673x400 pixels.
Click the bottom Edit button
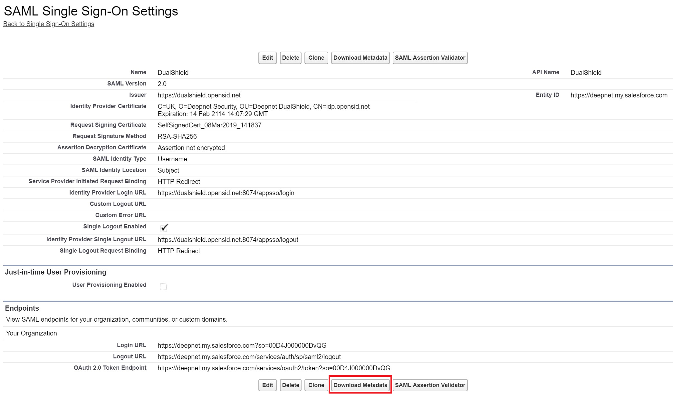267,385
